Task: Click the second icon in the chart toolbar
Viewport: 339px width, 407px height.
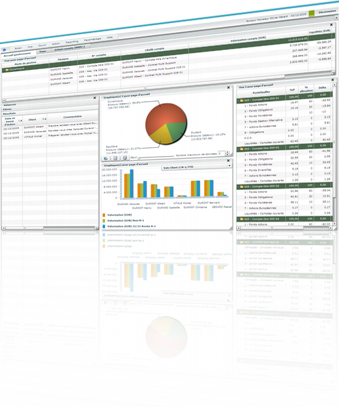Action: 115,158
